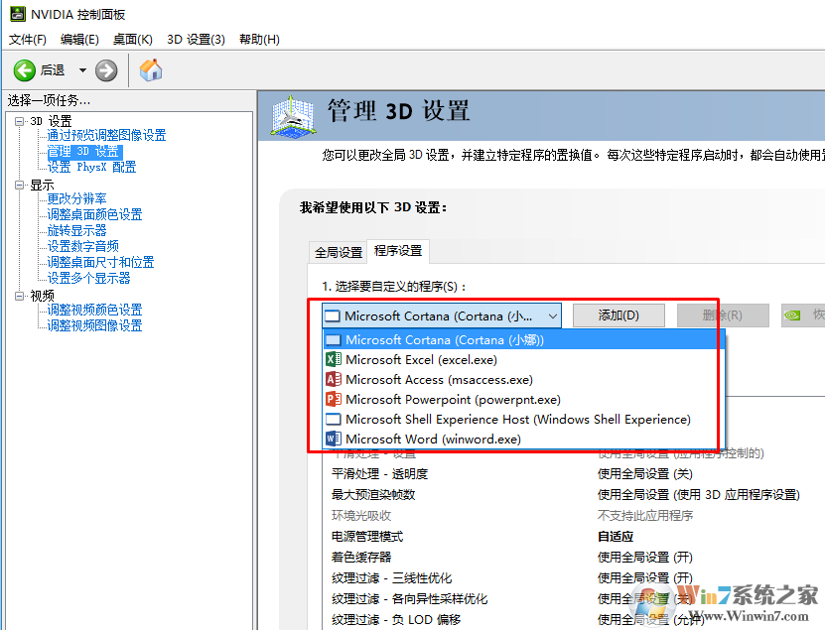Select Microsoft Cortana in dropdown list

pyautogui.click(x=523, y=340)
